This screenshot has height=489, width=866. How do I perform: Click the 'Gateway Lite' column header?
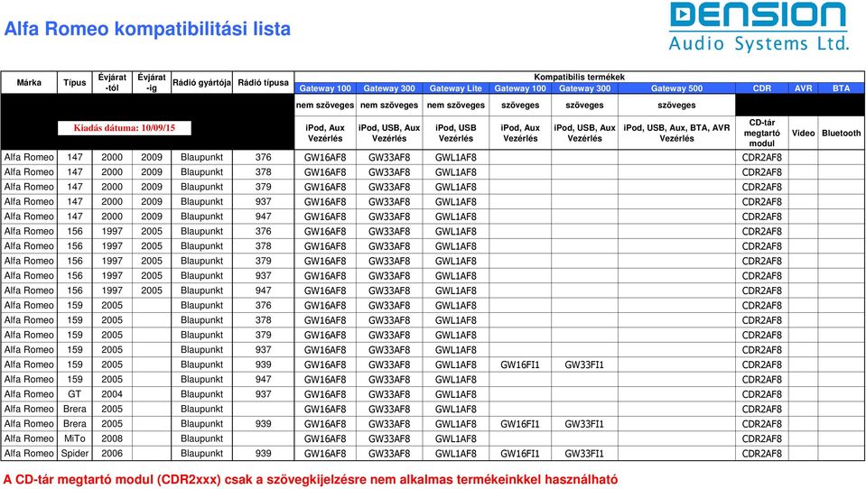(456, 88)
